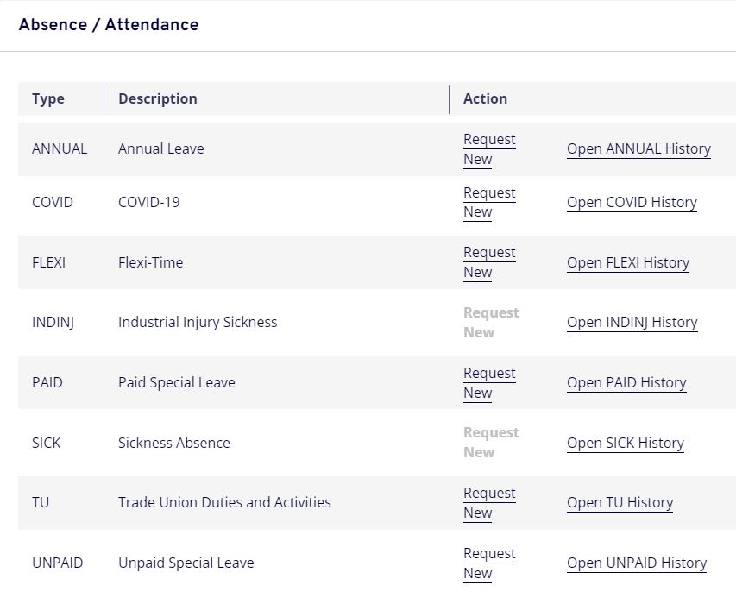Open ANNUAL History link
Viewport: 736px width, 598px height.
point(638,149)
